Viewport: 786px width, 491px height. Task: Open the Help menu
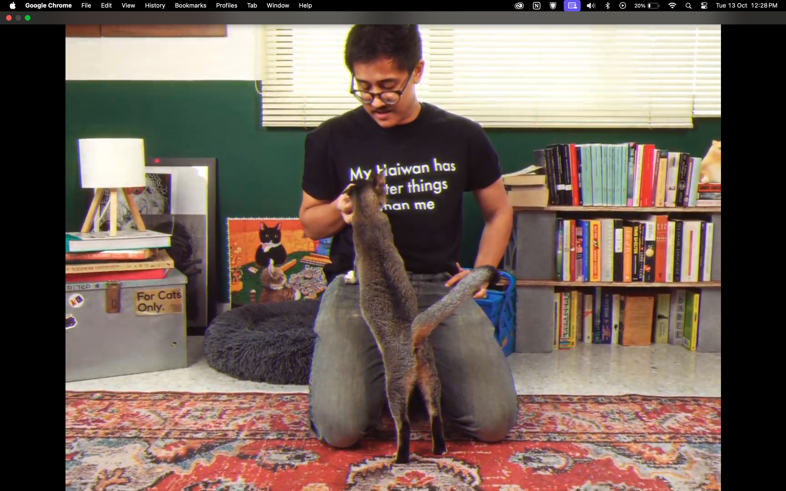[x=305, y=6]
